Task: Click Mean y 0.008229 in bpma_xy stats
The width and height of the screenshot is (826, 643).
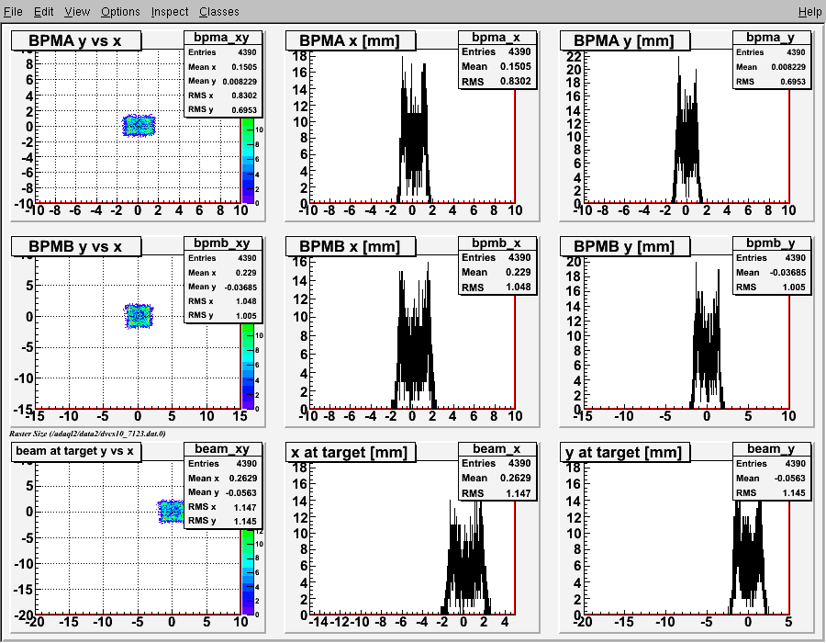Action: pos(222,81)
